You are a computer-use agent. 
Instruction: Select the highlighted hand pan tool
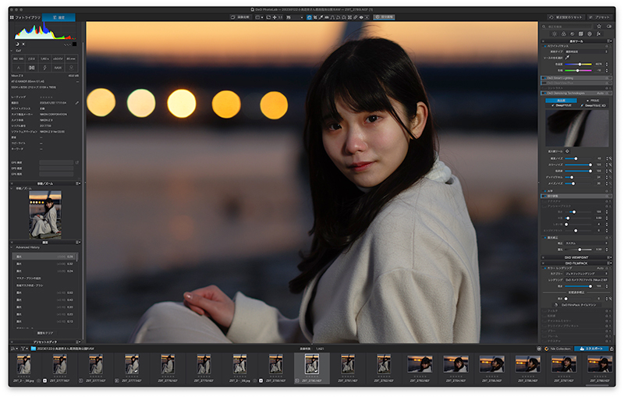click(309, 17)
